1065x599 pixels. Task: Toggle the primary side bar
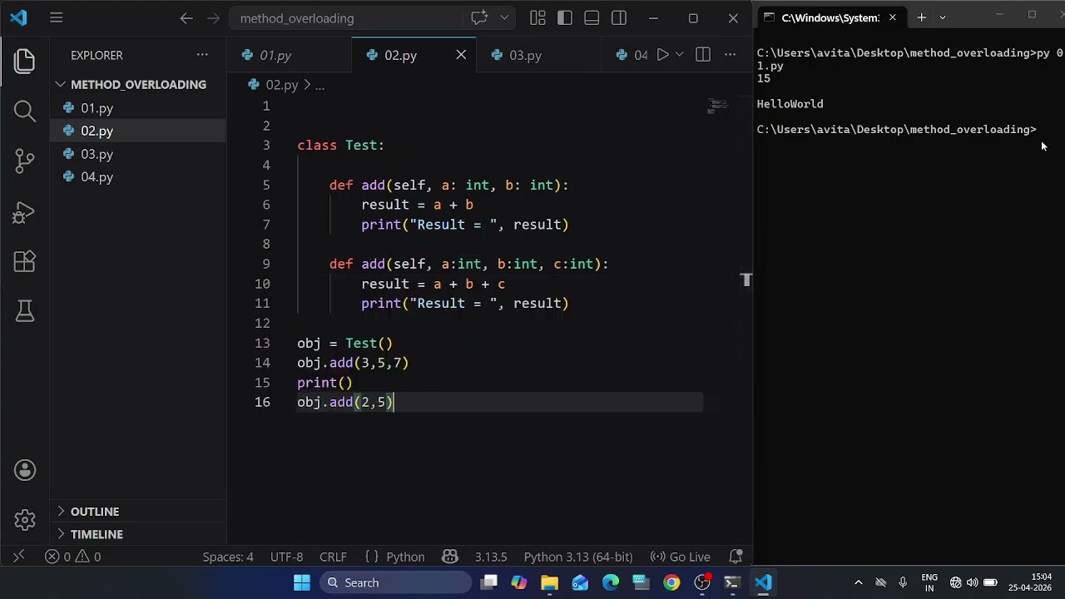click(x=565, y=17)
